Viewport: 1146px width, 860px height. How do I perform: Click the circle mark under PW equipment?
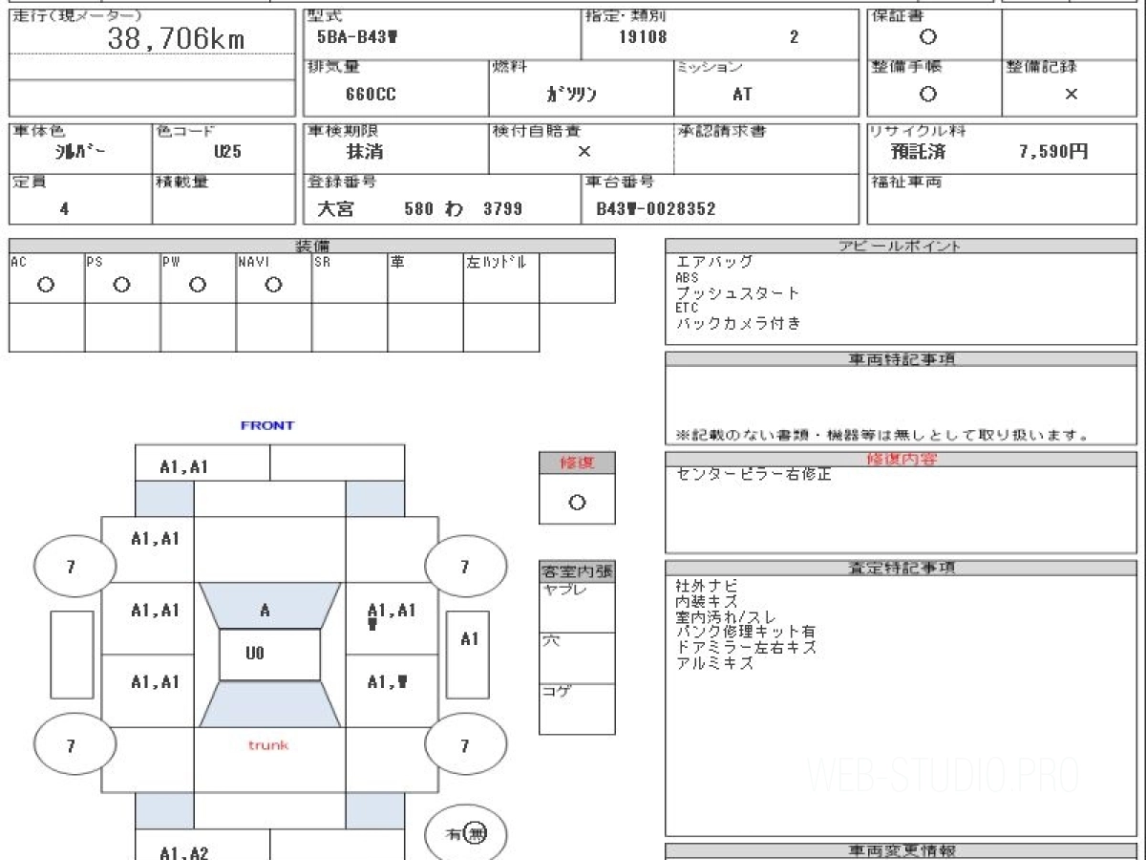(197, 285)
